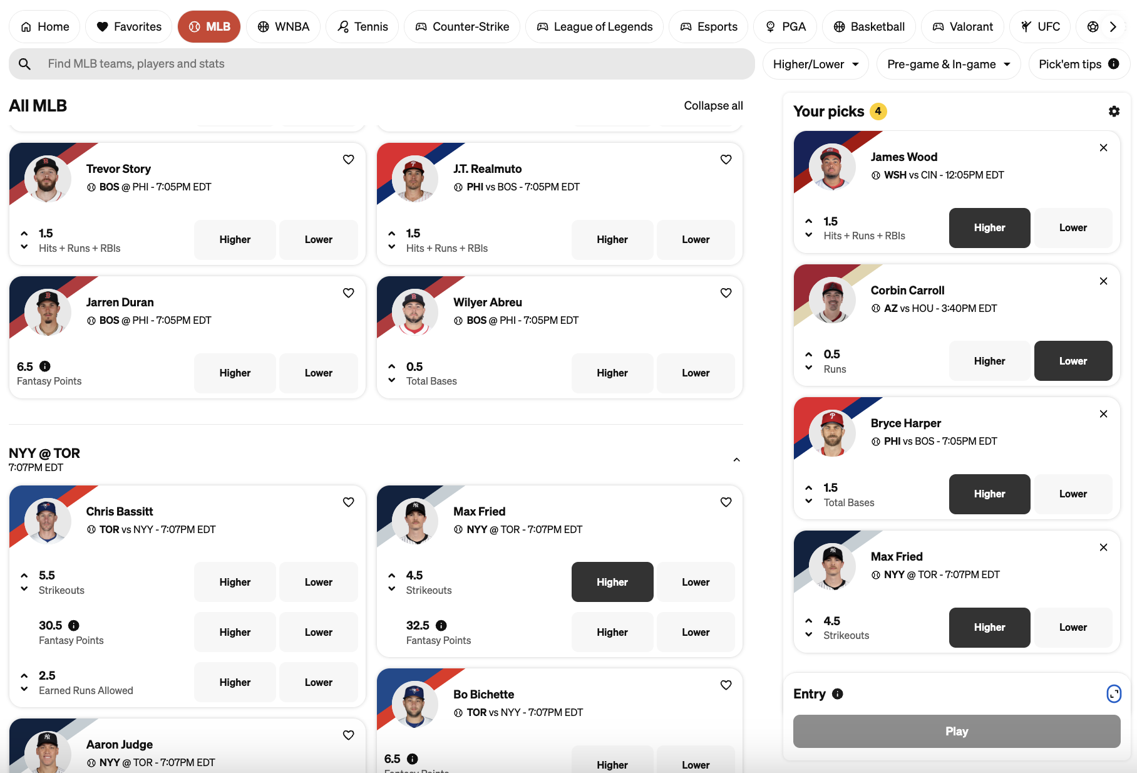Show info for Chris Bassitt 30.5 Fantasy Points
The height and width of the screenshot is (773, 1137).
[x=74, y=625]
